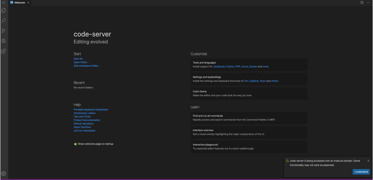The image size is (373, 180).
Task: Split the editor to the right
Action: click(362, 3)
